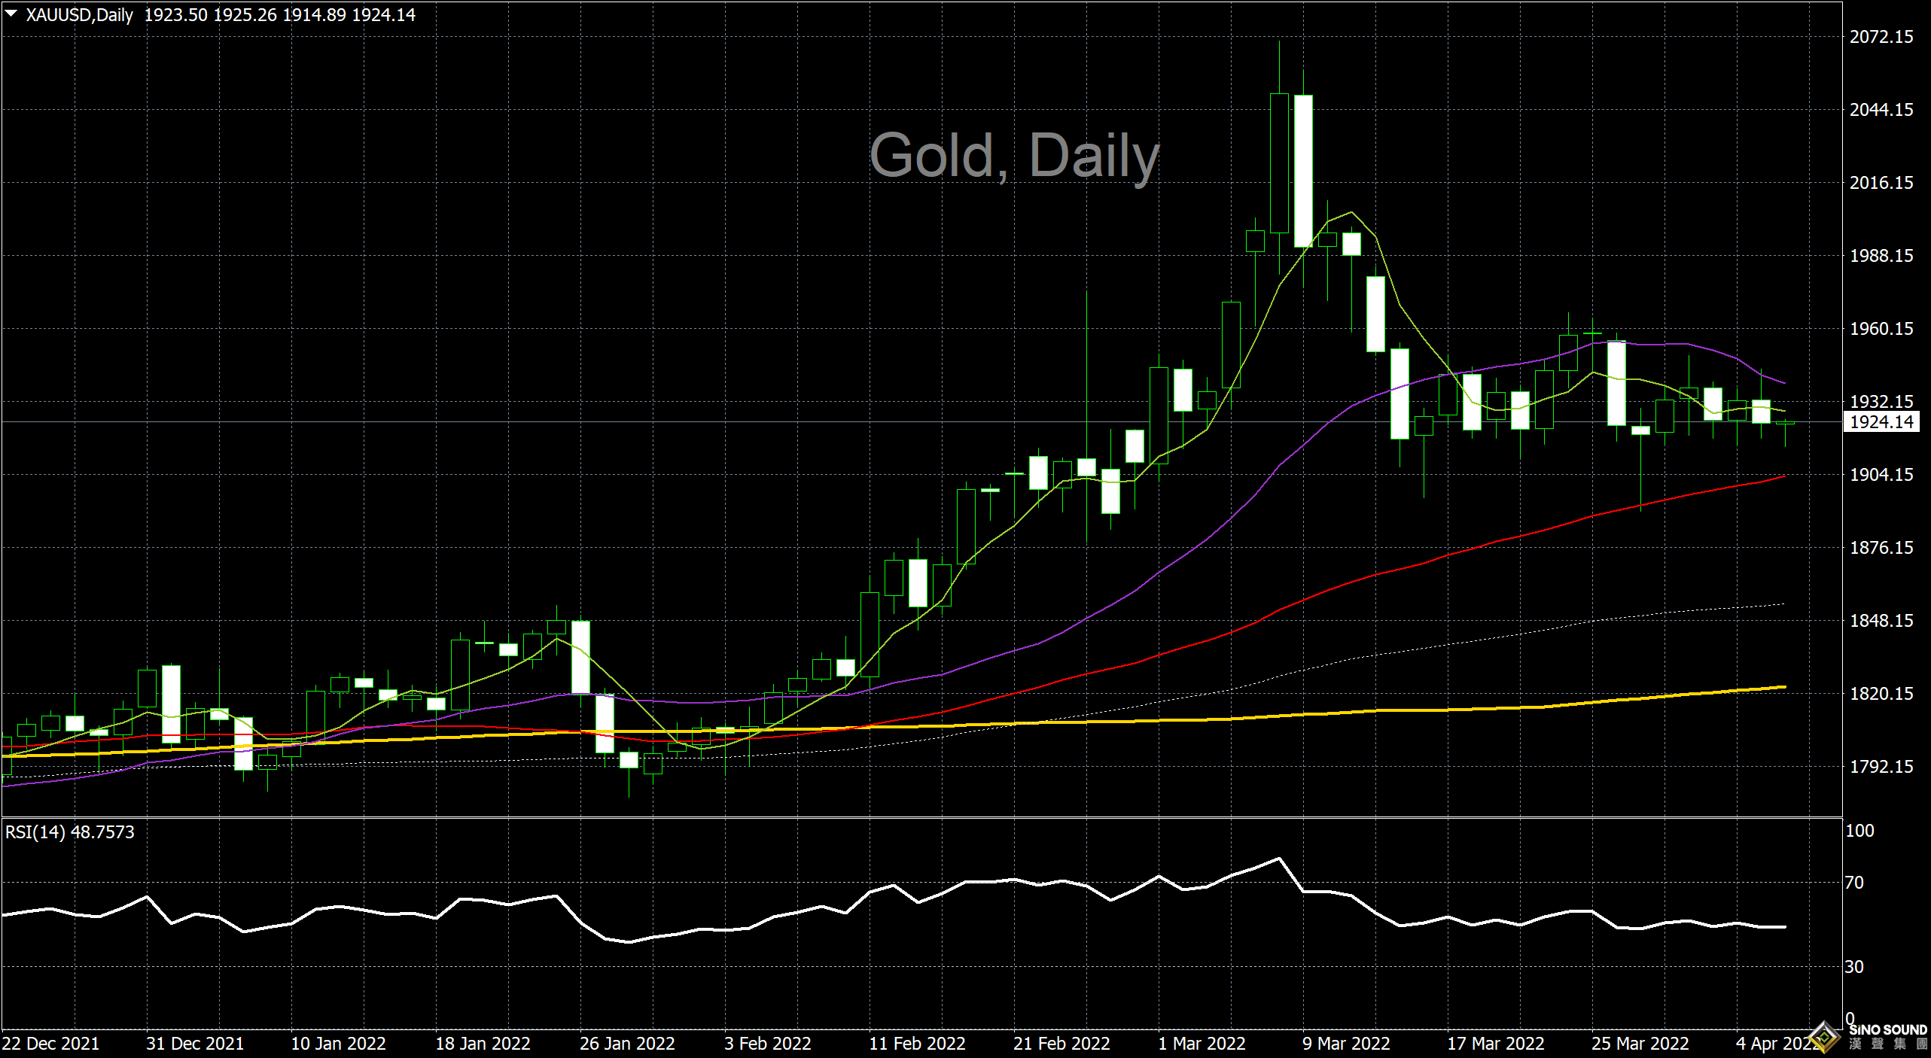Screen dimensions: 1931x1058
Task: Click the 1988.15 price axis label
Action: point(1881,256)
